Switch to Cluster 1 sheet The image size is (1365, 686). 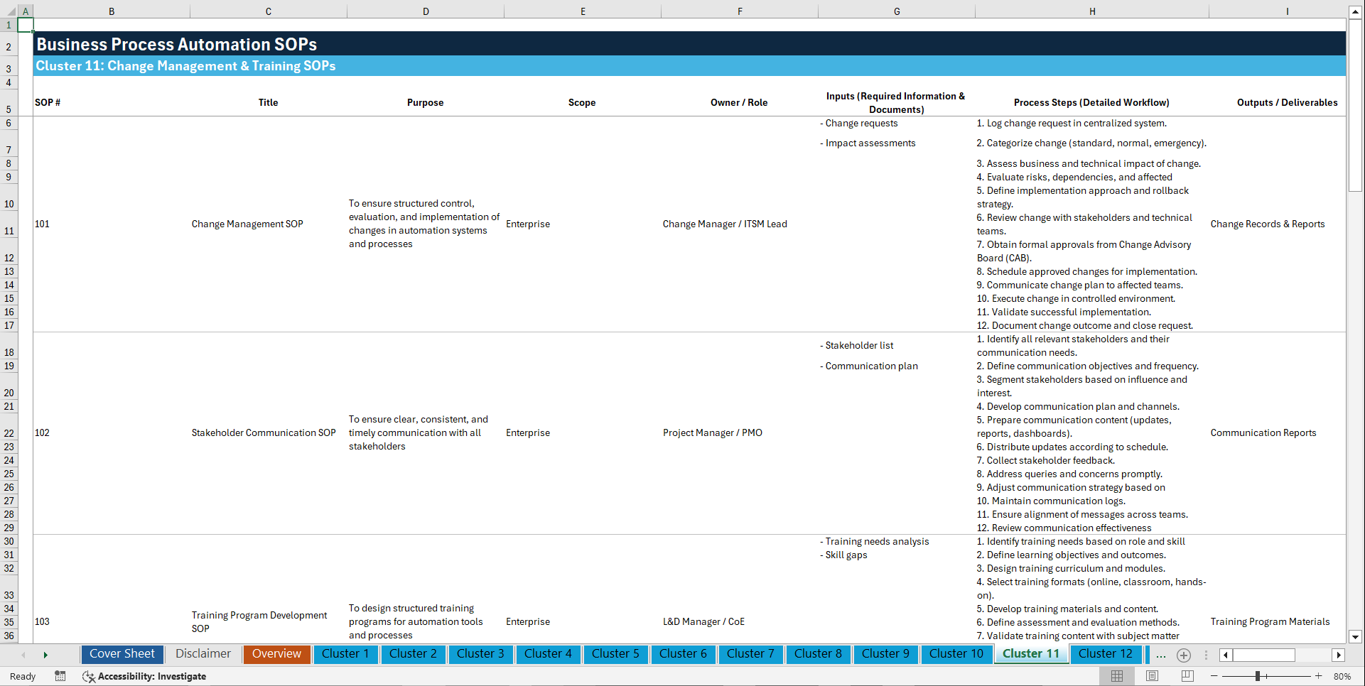point(345,654)
